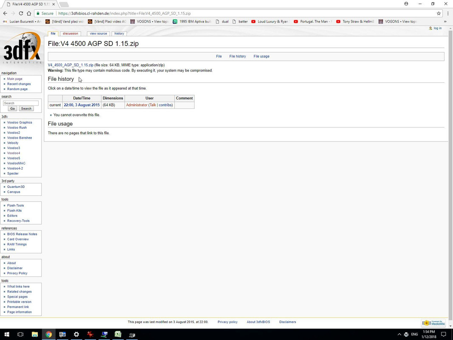Jump to File history section link
The height and width of the screenshot is (340, 453).
tap(237, 57)
